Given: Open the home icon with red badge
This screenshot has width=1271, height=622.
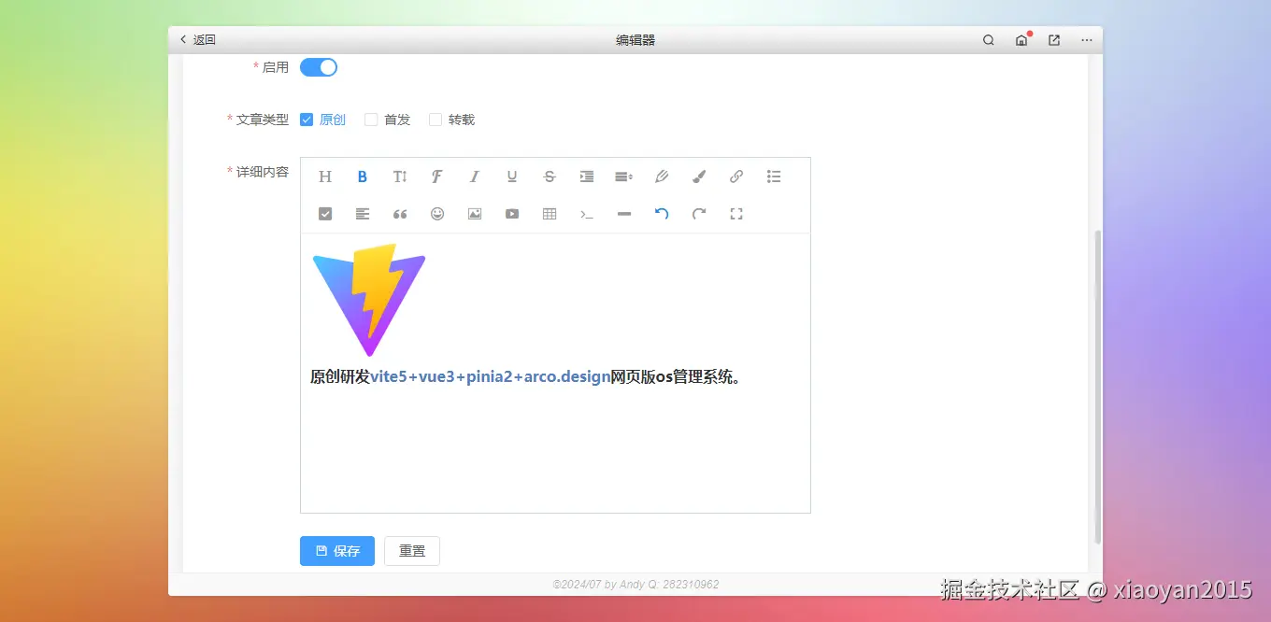Looking at the screenshot, I should [1021, 40].
